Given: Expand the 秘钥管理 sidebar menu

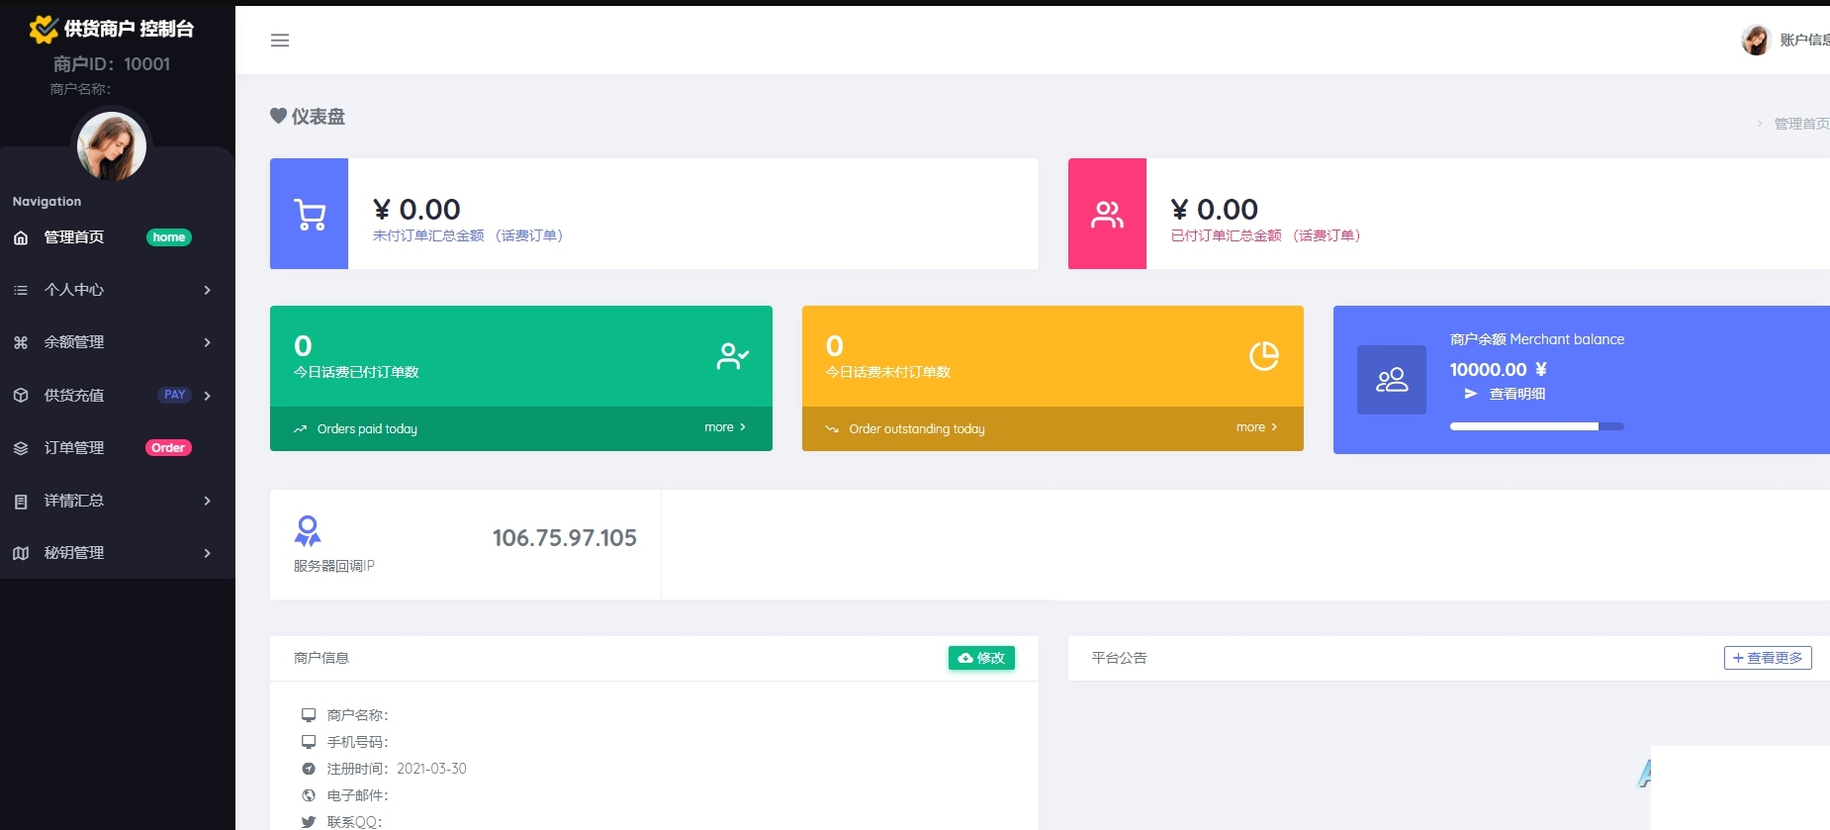Looking at the screenshot, I should [118, 553].
